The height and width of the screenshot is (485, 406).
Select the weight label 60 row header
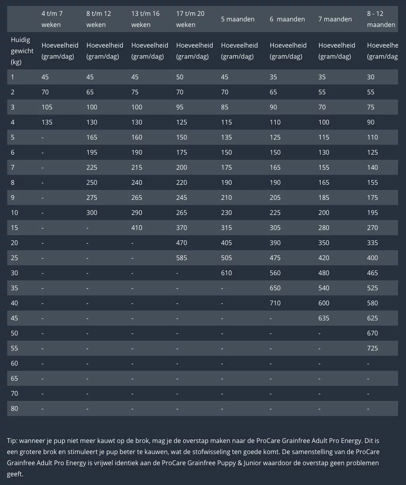point(14,363)
